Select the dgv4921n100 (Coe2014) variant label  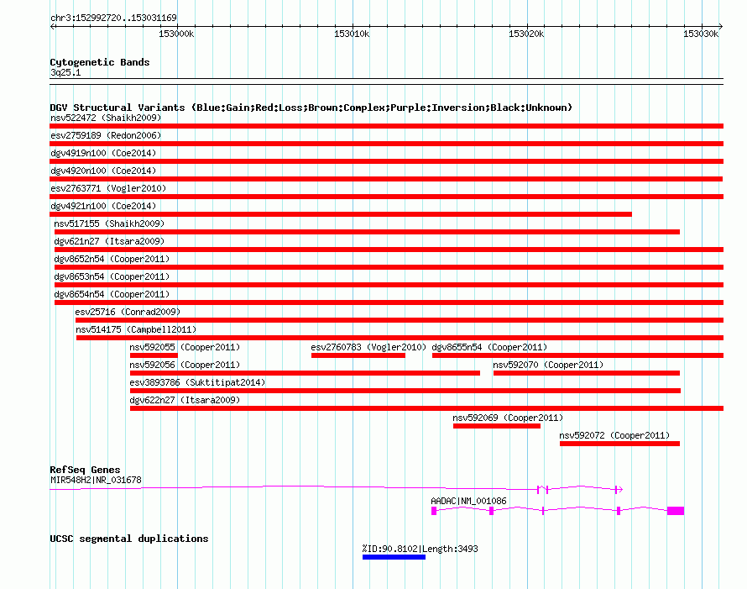103,206
